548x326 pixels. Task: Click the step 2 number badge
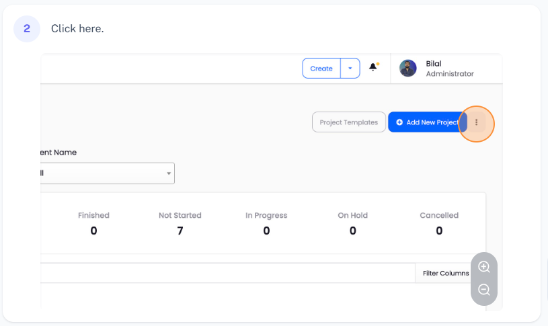pyautogui.click(x=27, y=28)
